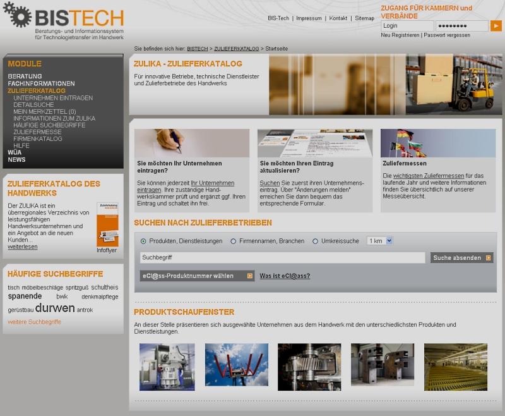Image resolution: width=505 pixels, height=416 pixels.
Task: Open the red lifting frame product image
Action: (236, 365)
